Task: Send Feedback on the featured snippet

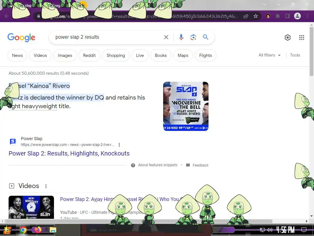Action: pos(201,165)
